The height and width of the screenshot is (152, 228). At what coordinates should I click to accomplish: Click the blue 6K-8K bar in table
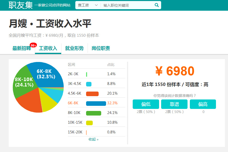[x=96, y=103]
